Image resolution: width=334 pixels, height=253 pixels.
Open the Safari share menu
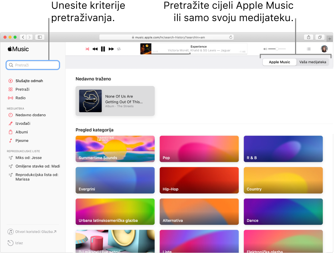point(309,37)
